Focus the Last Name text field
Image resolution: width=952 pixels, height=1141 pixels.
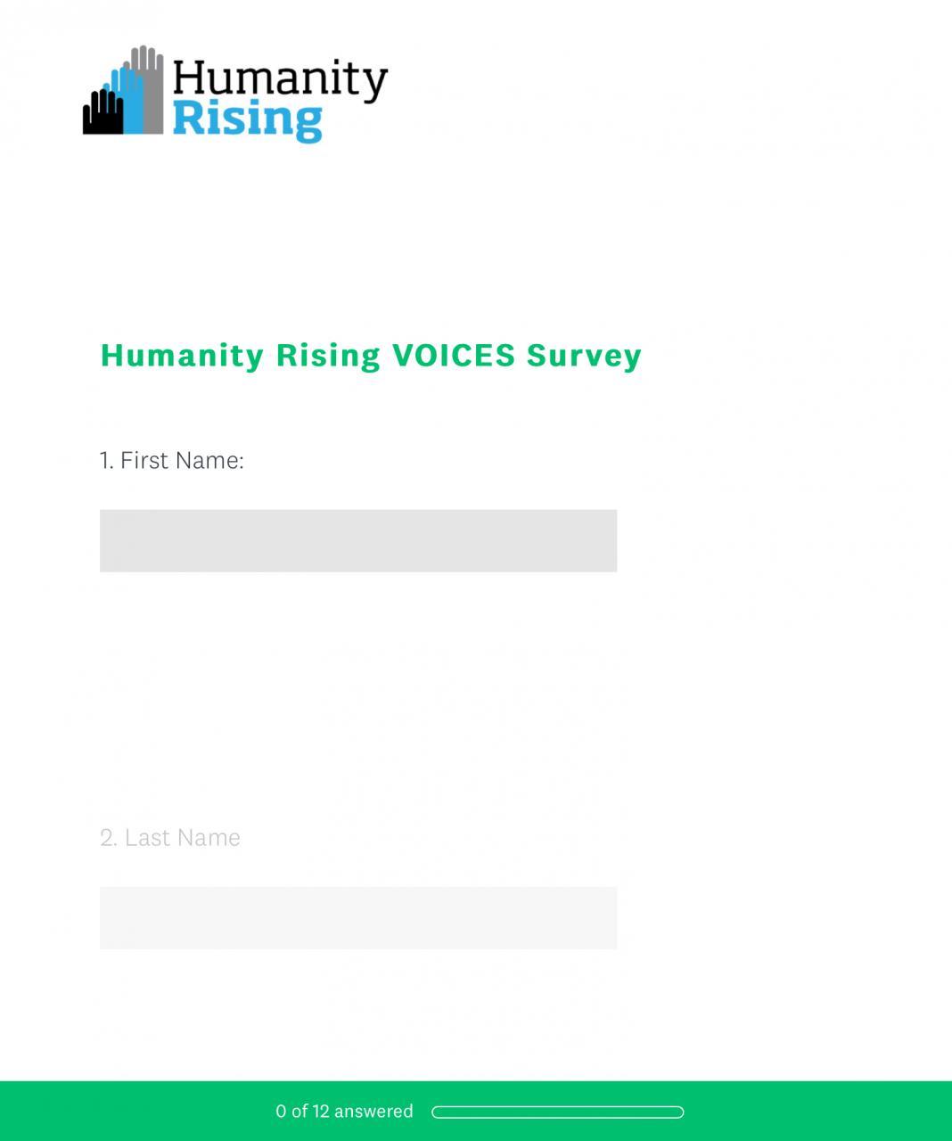[x=357, y=918]
